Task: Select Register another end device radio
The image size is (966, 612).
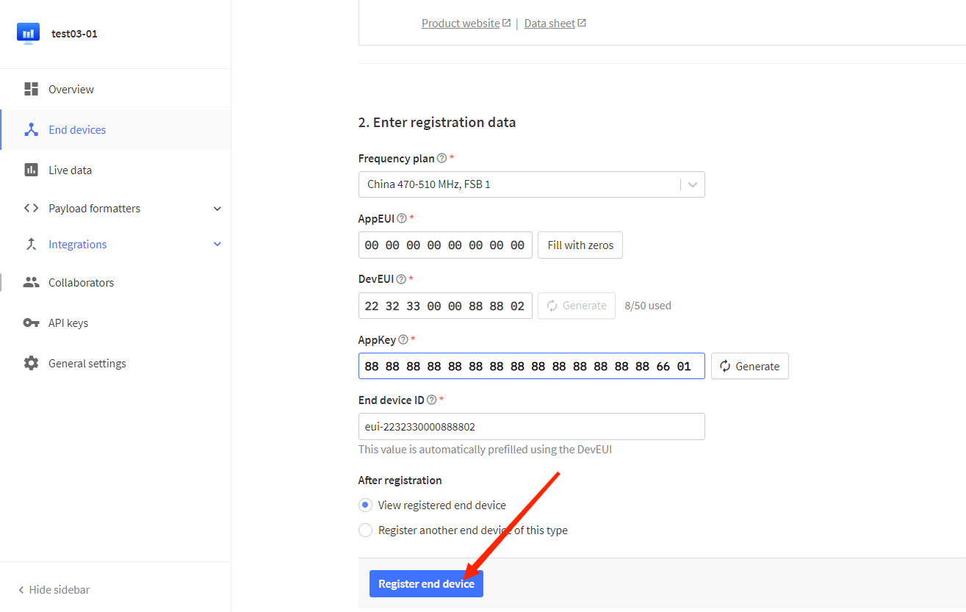Action: point(365,530)
